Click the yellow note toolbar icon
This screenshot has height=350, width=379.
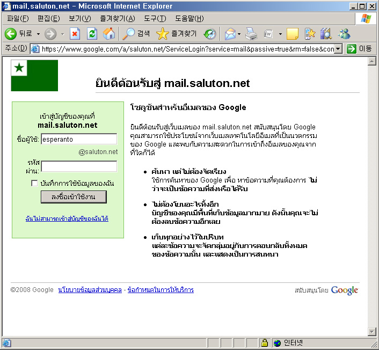(293, 34)
